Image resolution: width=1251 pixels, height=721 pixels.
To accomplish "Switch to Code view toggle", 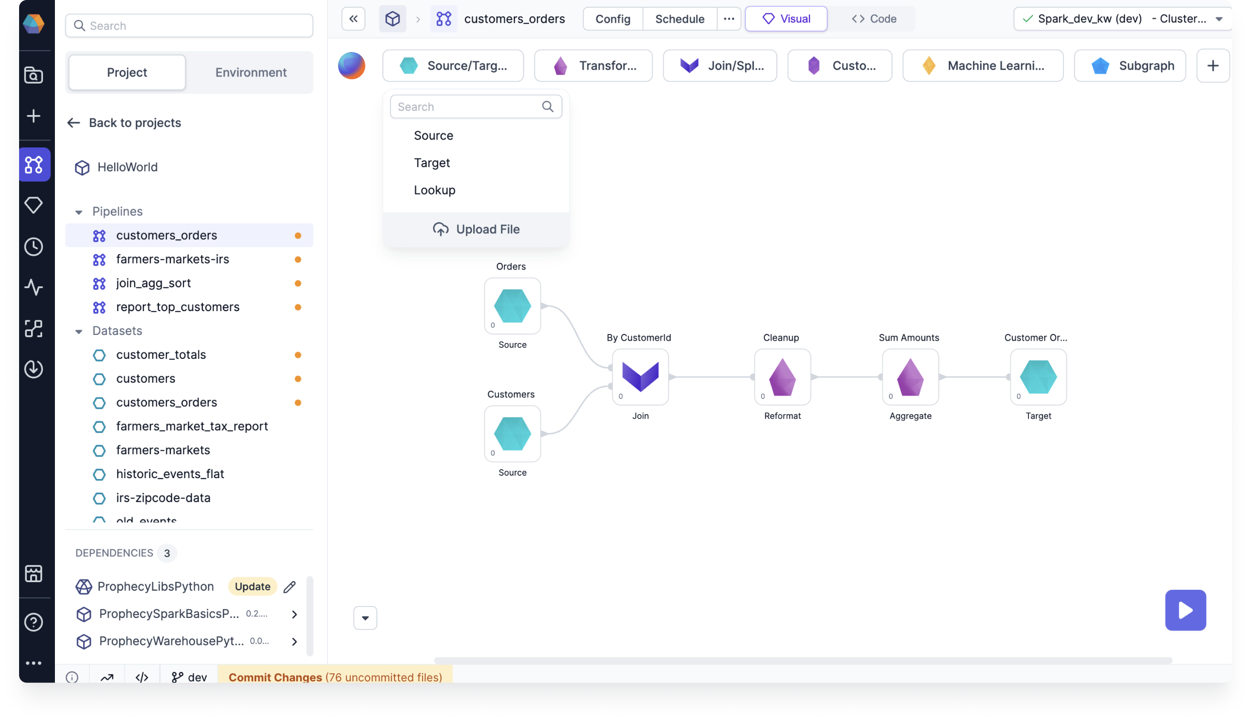I will click(x=873, y=19).
